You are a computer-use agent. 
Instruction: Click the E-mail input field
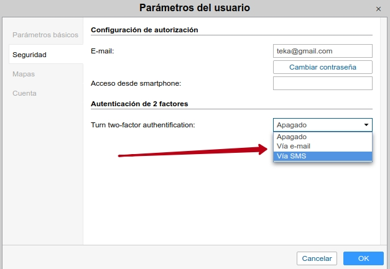(322, 51)
